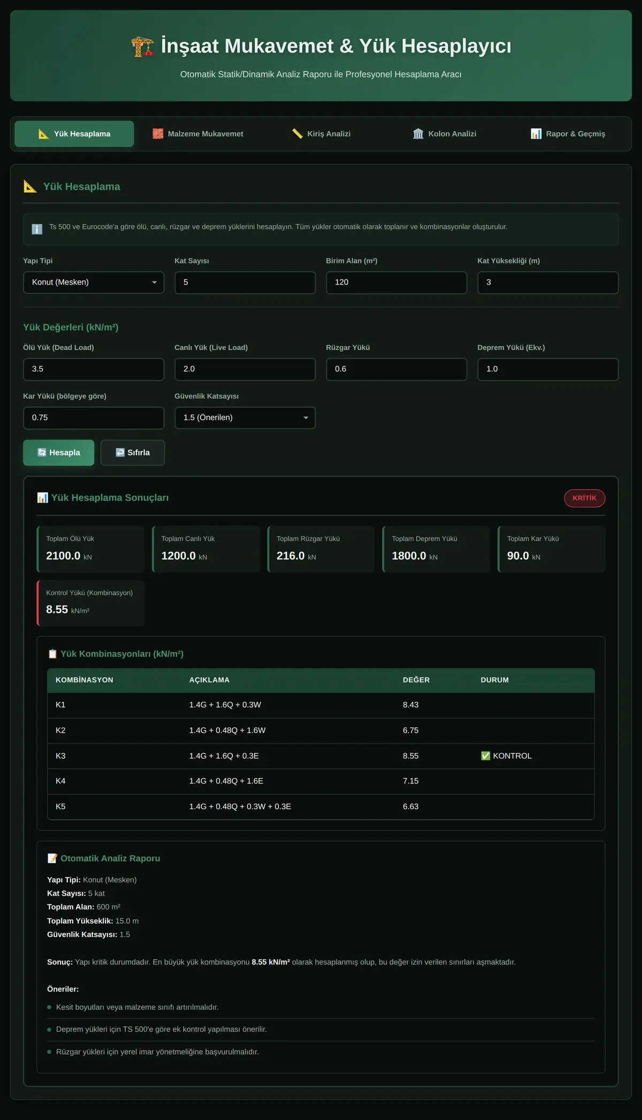Click the ruler icon for Kiriş Analizi
642x1120 pixels.
pos(297,134)
